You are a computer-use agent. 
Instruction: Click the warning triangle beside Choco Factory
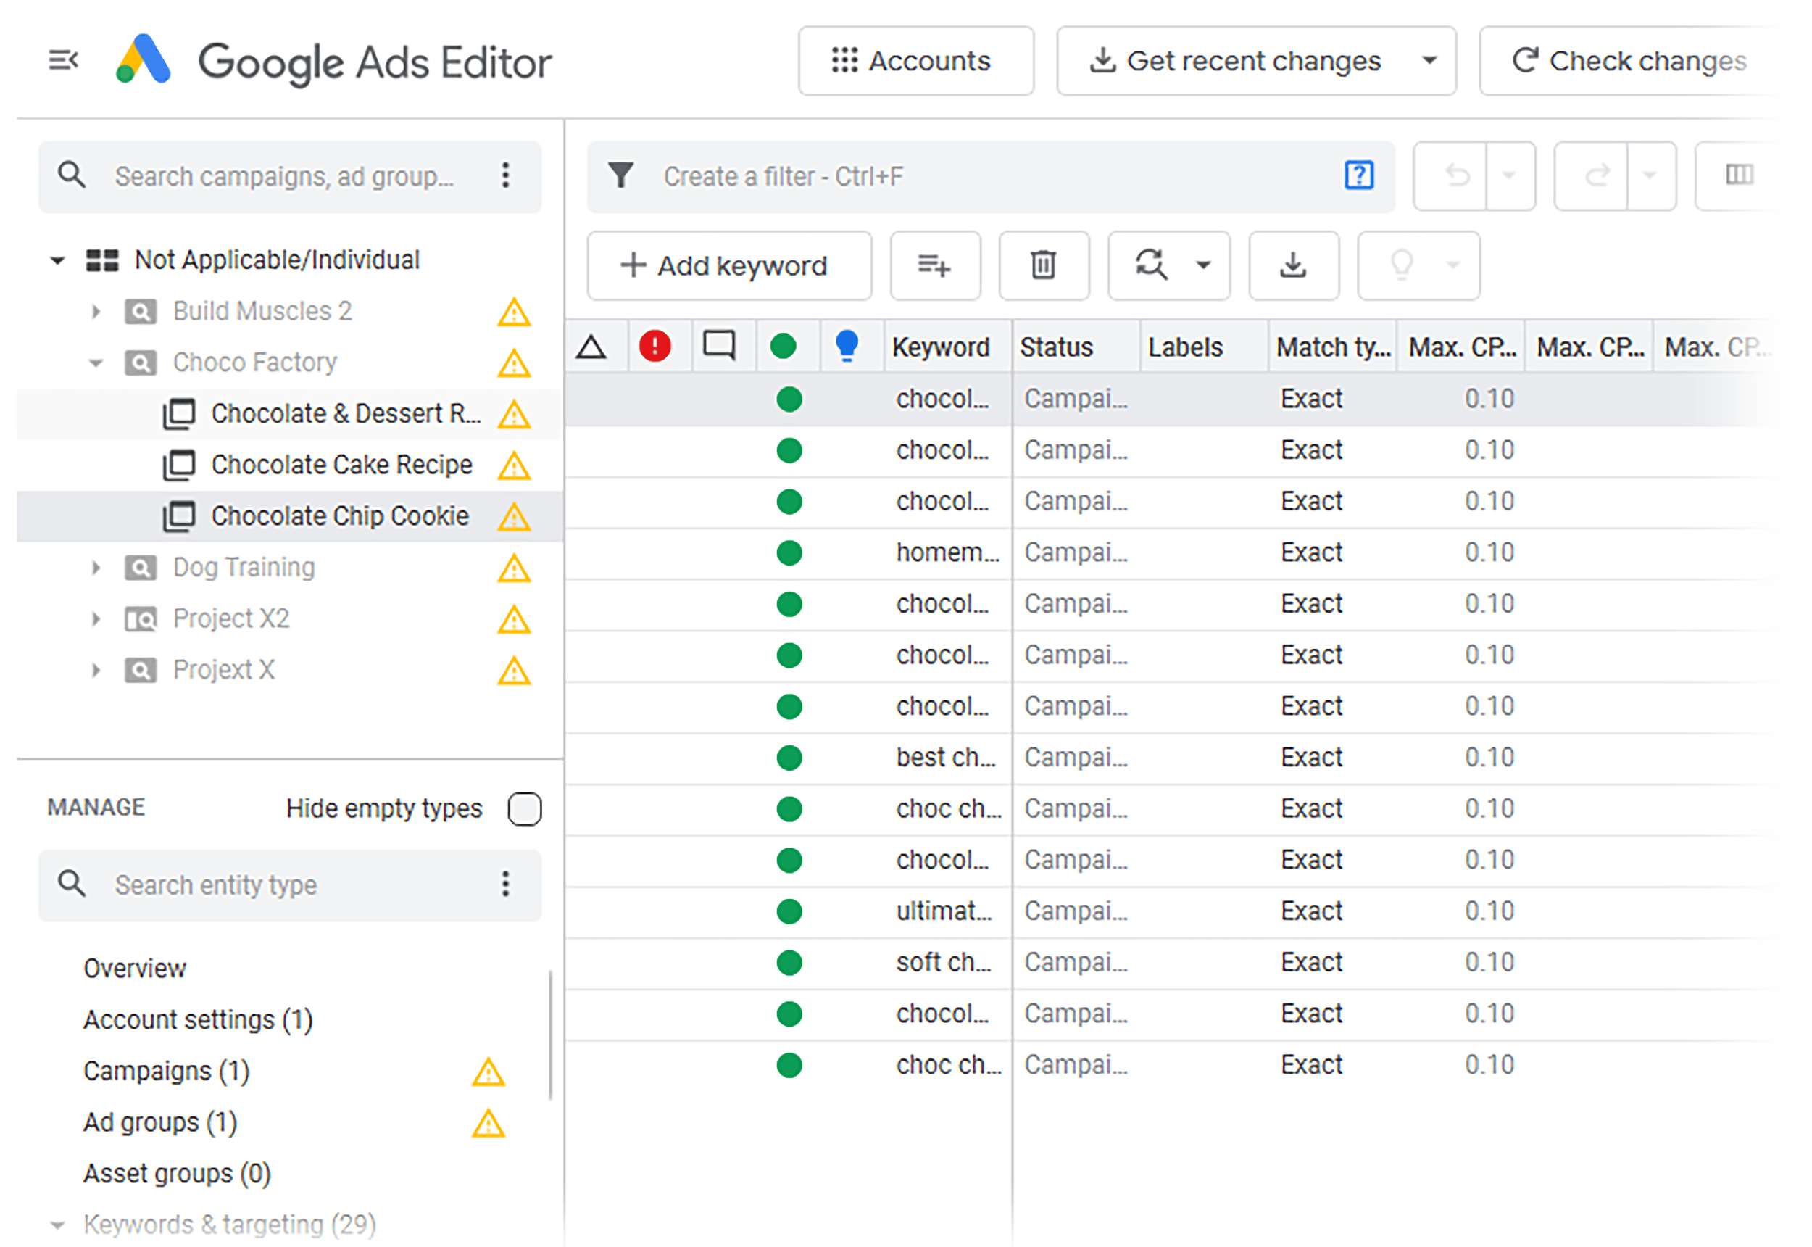pos(514,362)
